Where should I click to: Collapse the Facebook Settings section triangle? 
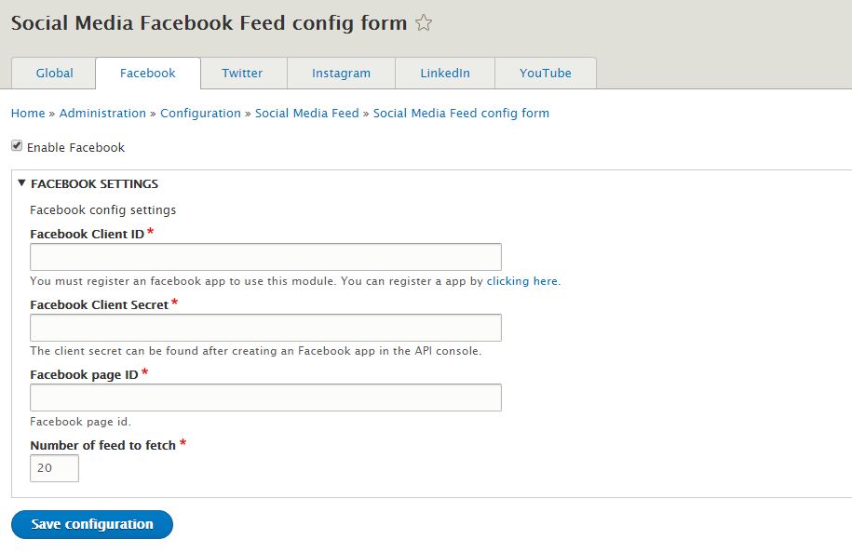[21, 183]
